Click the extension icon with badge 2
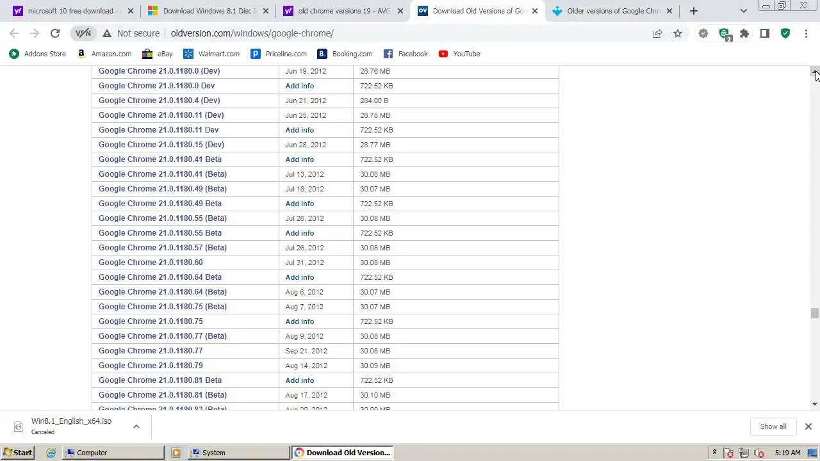Viewport: 820px width, 461px height. pyautogui.click(x=725, y=34)
